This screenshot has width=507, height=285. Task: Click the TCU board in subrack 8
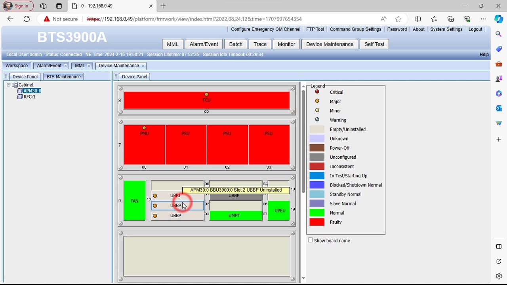tap(206, 101)
